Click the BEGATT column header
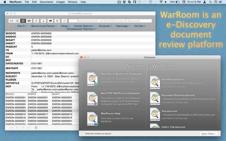 click(x=56, y=94)
